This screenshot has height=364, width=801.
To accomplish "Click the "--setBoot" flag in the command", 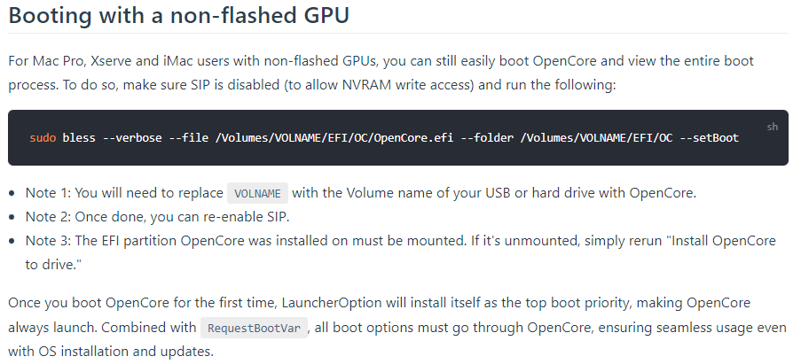I will coord(709,138).
